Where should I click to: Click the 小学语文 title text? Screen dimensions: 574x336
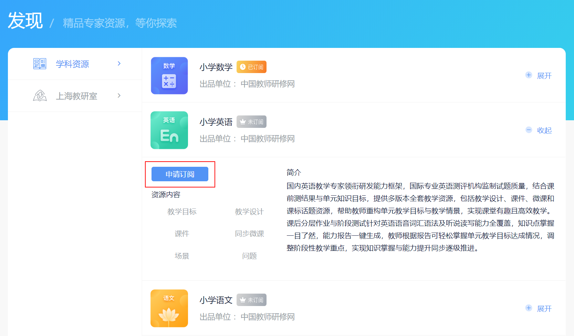216,300
